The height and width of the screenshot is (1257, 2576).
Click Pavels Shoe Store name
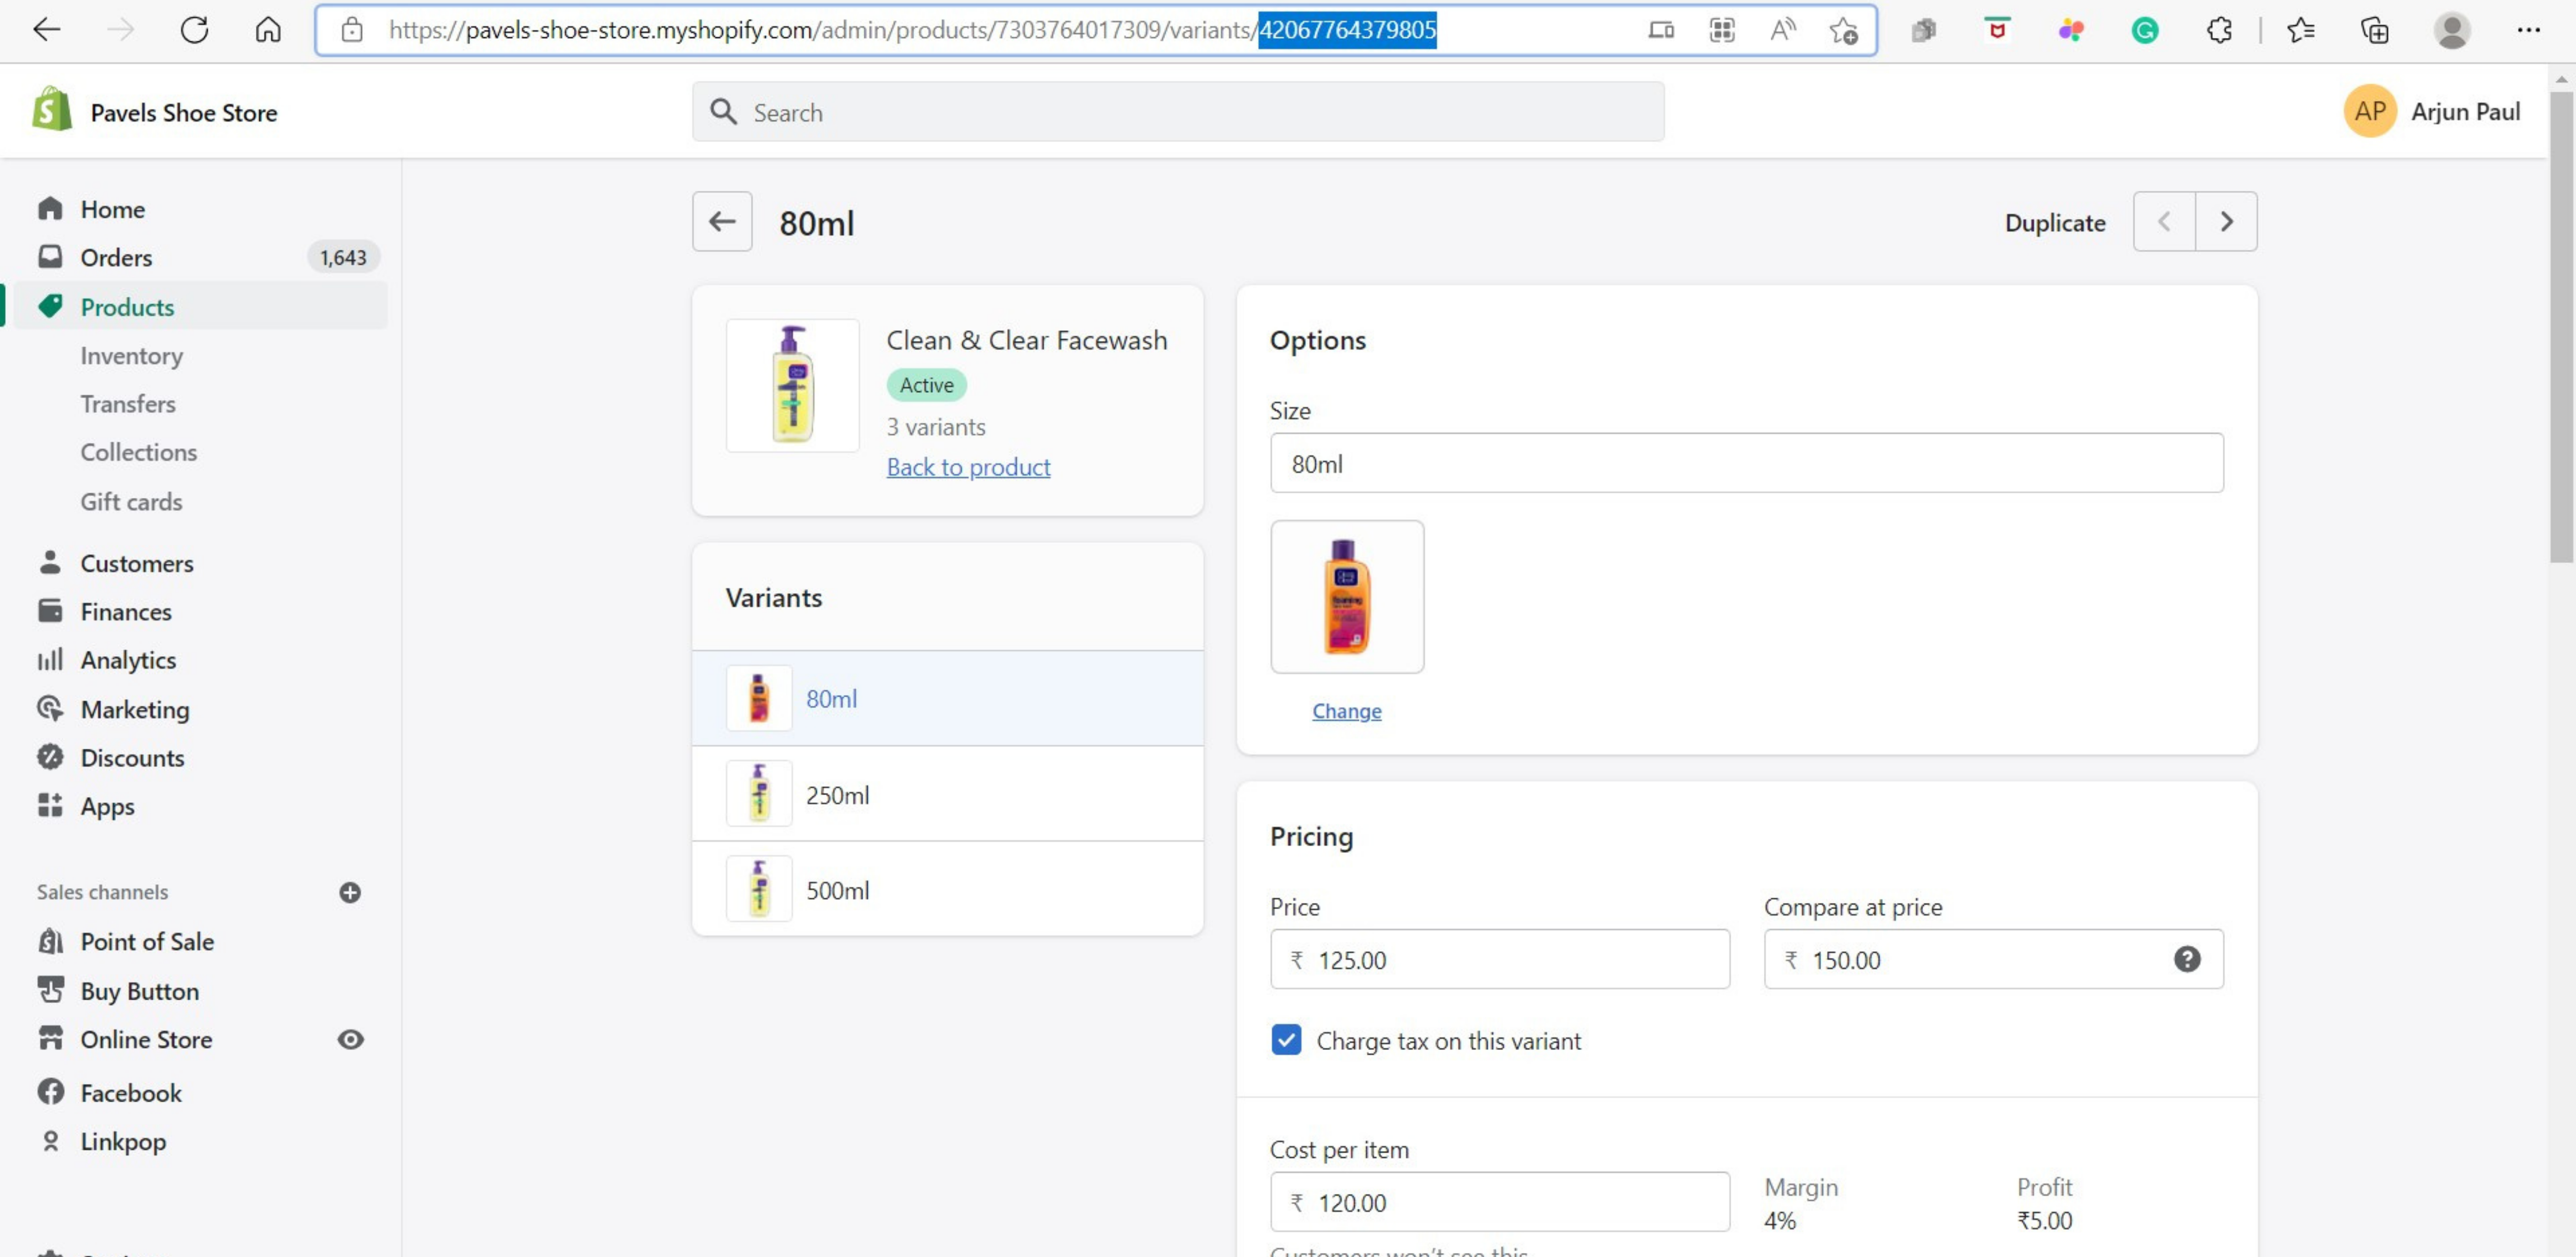click(184, 113)
